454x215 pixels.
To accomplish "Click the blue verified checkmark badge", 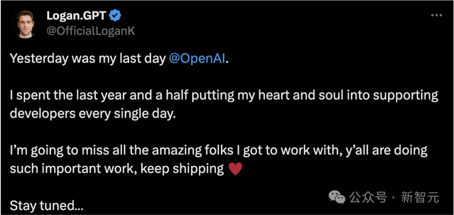I will (x=117, y=16).
